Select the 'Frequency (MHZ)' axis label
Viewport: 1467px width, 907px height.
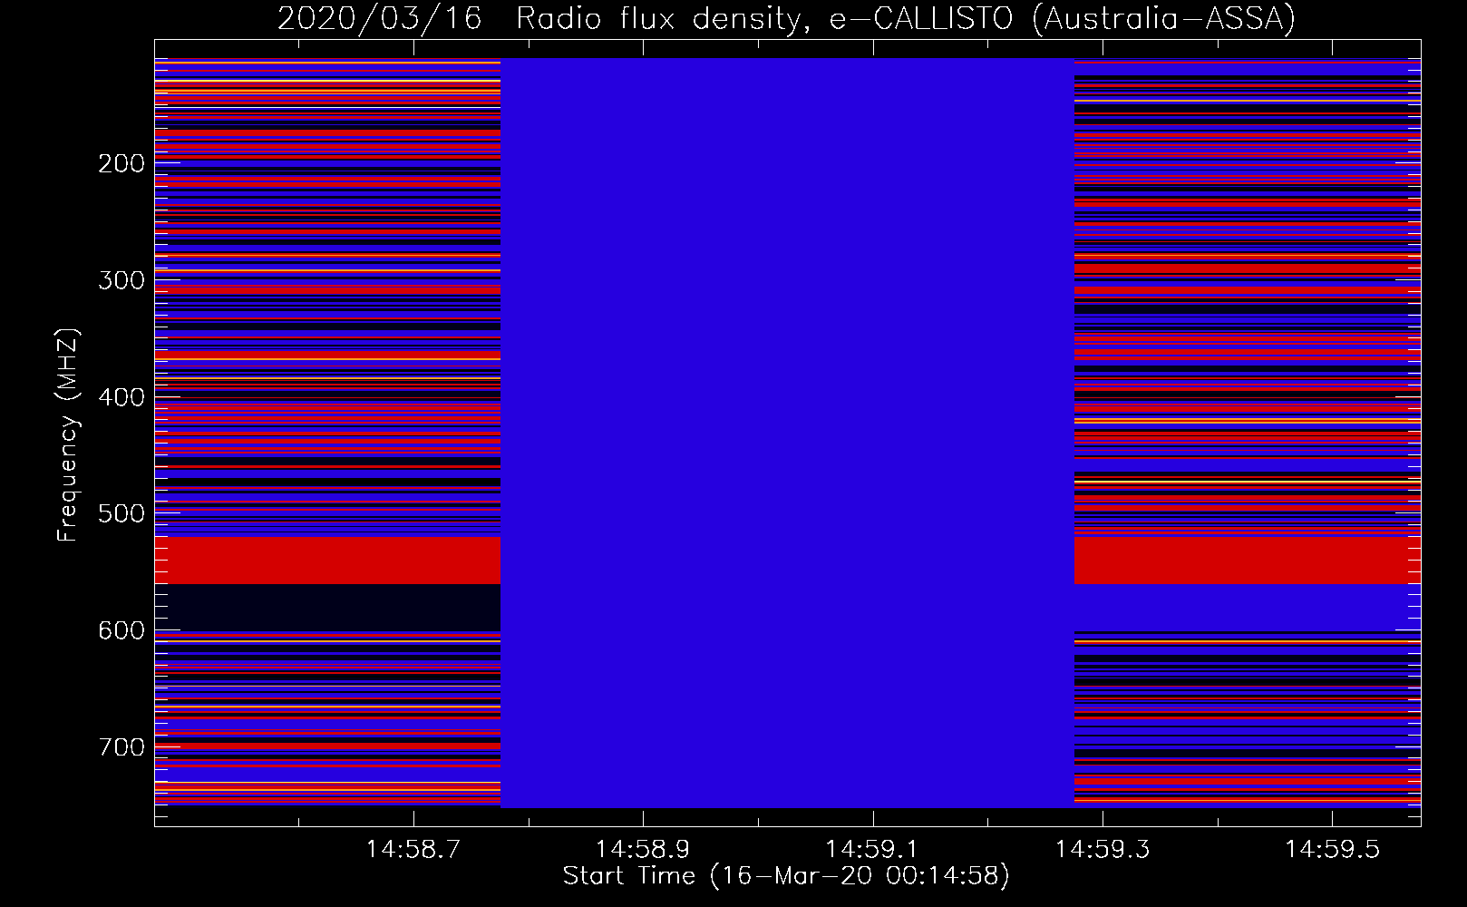pos(68,435)
